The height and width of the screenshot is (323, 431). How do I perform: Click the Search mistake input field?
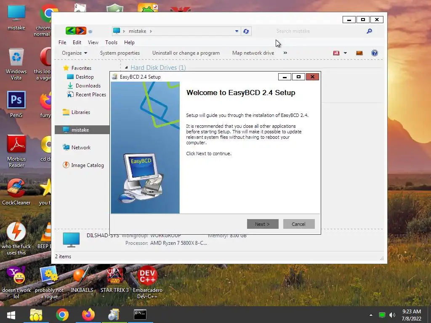pyautogui.click(x=319, y=31)
